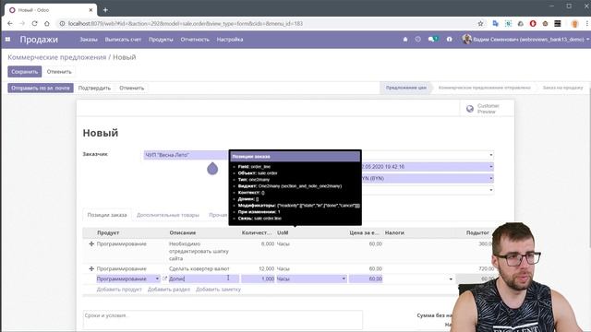Click the browser back arrow
The image size is (591, 332).
tap(10, 23)
